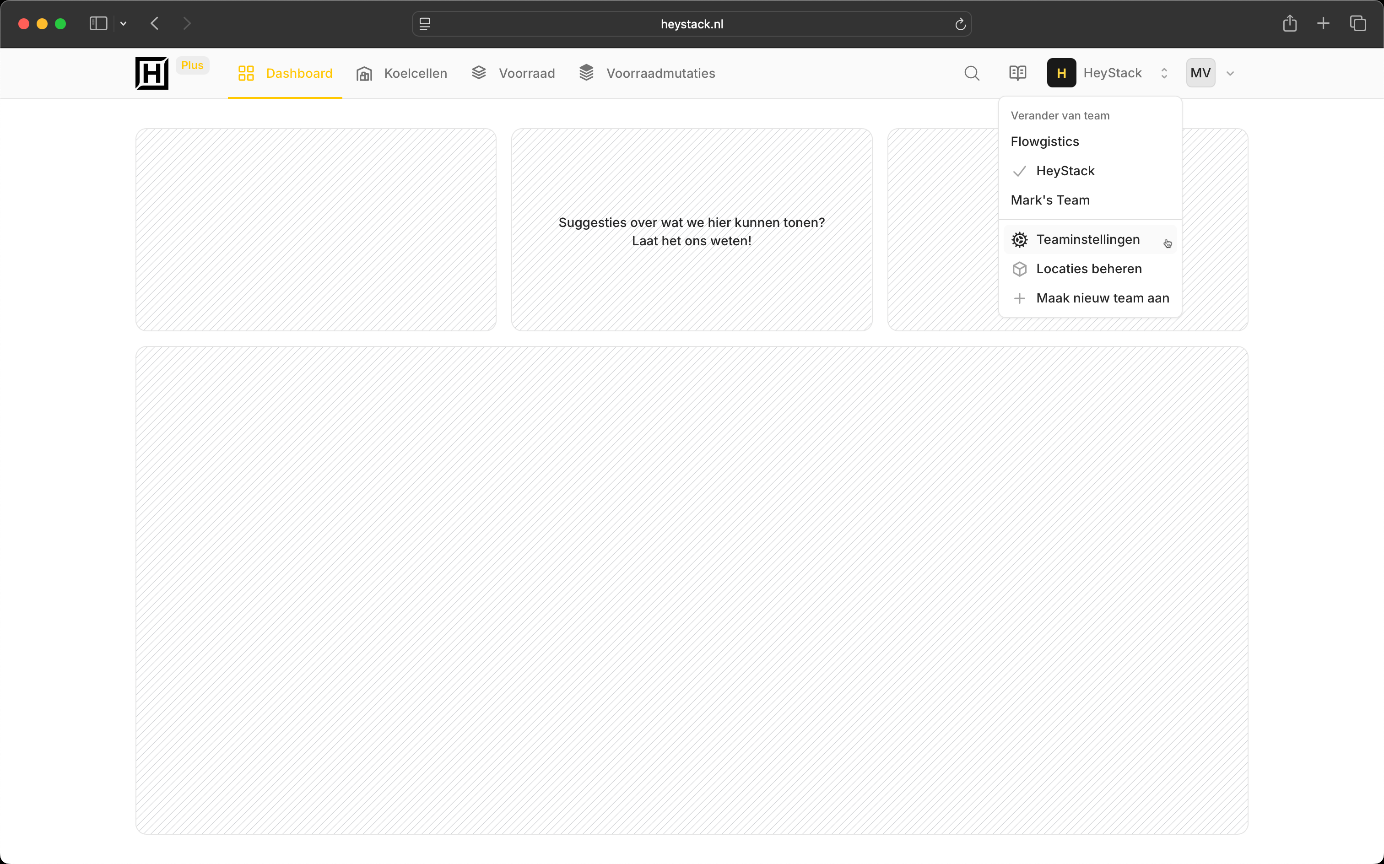Toggle the Safari sidebar button
The width and height of the screenshot is (1384, 864).
pos(98,23)
